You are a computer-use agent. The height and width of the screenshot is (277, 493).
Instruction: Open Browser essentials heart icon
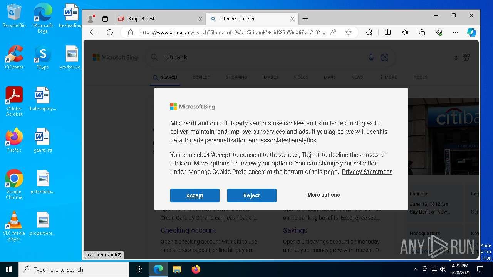(x=439, y=32)
